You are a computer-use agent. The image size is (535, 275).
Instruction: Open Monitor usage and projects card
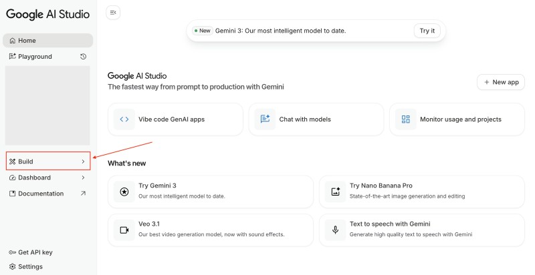point(457,119)
